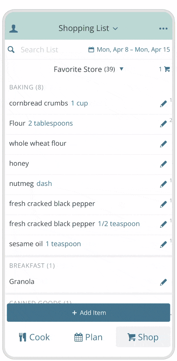Switch to the Plan tab
This screenshot has height=361, width=177.
(x=88, y=337)
